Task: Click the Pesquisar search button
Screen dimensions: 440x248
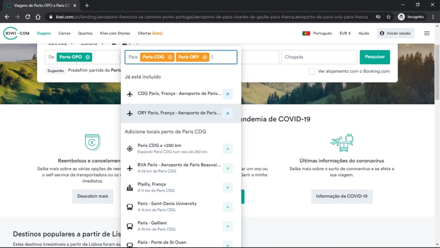Action: 375,57
